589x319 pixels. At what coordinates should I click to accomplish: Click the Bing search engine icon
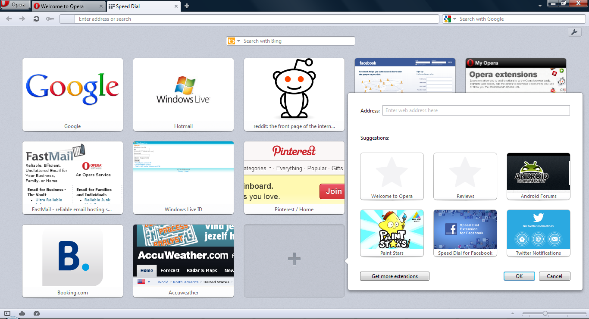tap(232, 41)
